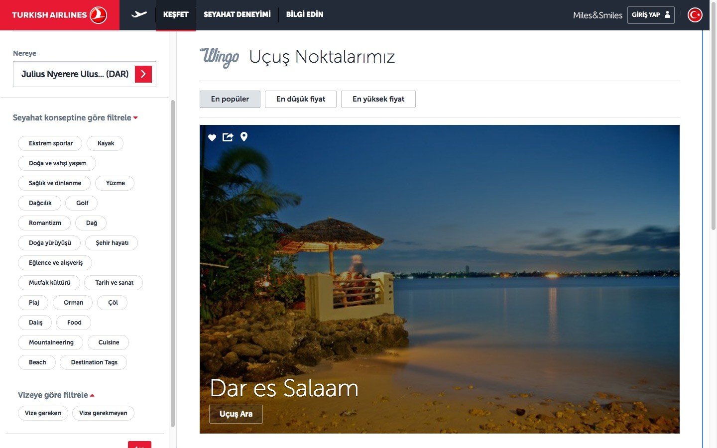This screenshot has width=717, height=448.
Task: Enable the Vize gerekmeyen filter
Action: [103, 413]
